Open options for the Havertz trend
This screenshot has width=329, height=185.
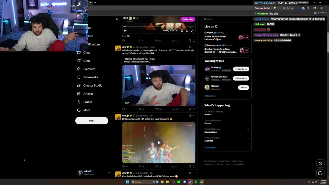pyautogui.click(x=248, y=112)
